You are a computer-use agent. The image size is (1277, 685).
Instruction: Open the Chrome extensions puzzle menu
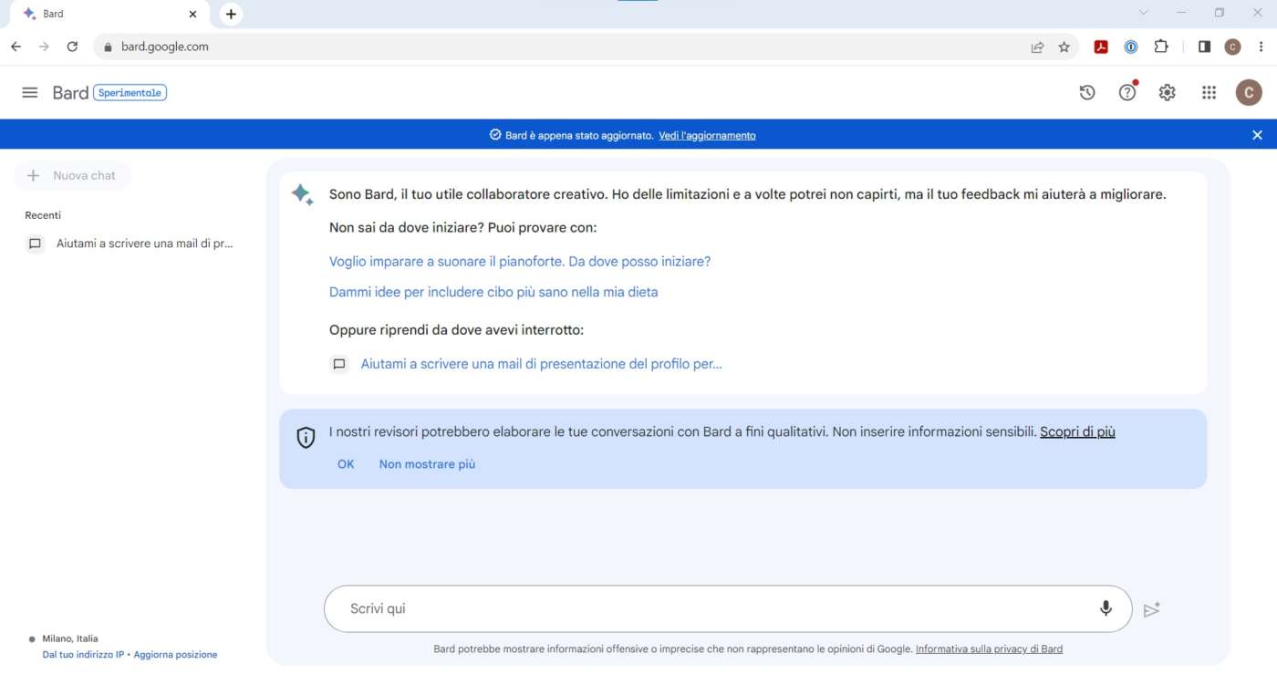1161,47
